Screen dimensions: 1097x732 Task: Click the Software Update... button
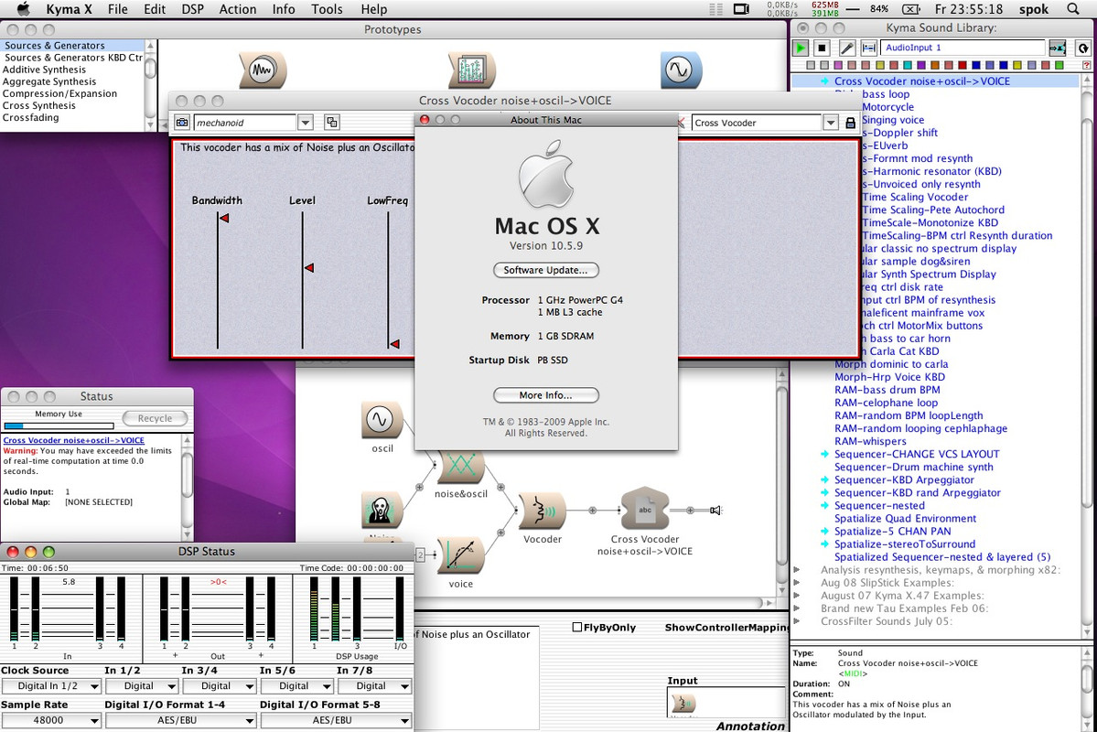(x=545, y=270)
